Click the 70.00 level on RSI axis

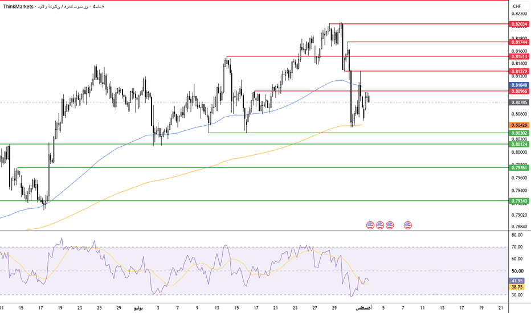pos(517,247)
